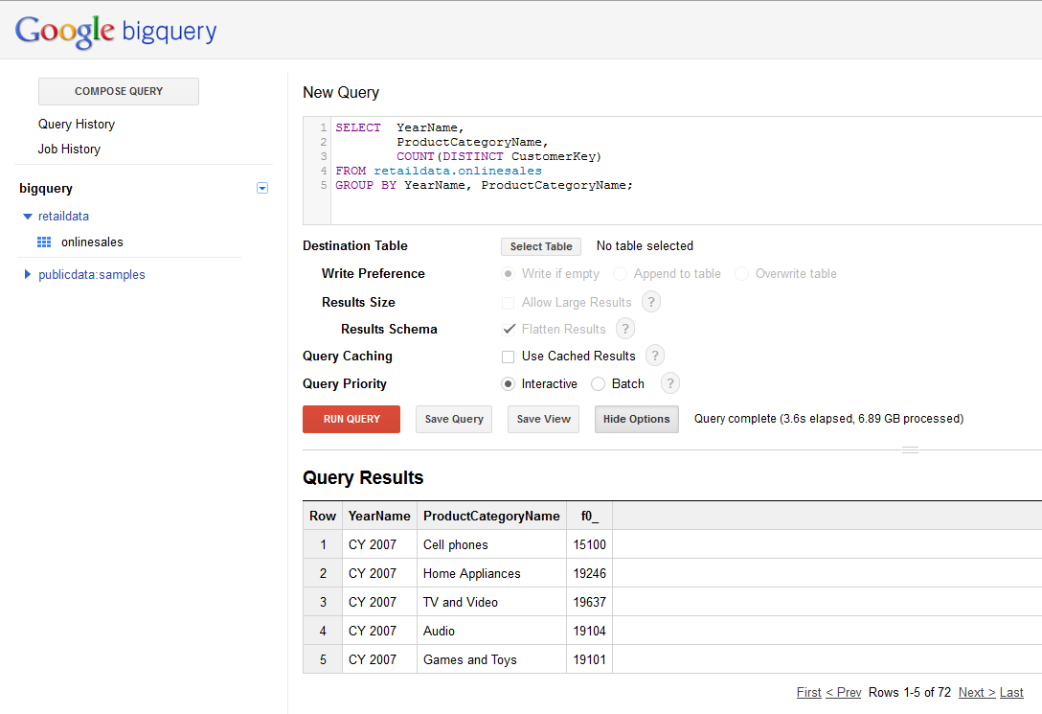Click 'No table selected' text
Image resolution: width=1042 pixels, height=714 pixels.
pos(645,246)
